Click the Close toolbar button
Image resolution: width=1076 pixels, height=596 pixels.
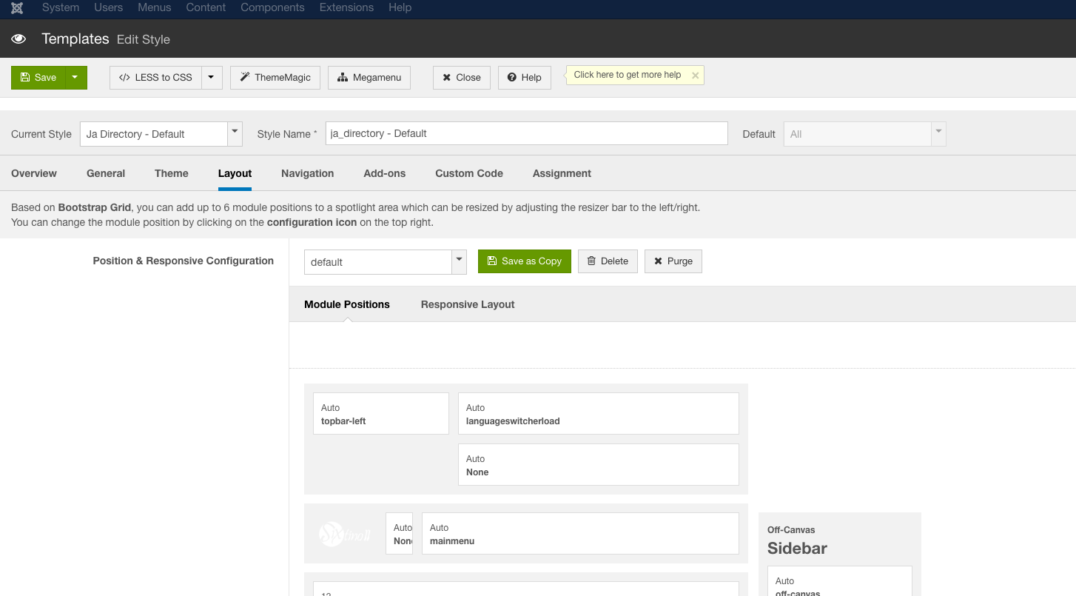click(461, 78)
